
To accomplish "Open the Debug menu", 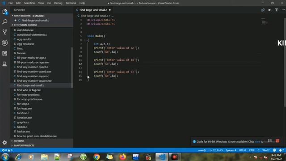I will click(x=58, y=3).
